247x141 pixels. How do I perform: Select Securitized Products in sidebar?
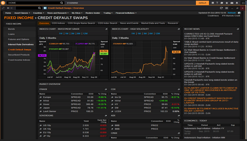point(19,55)
